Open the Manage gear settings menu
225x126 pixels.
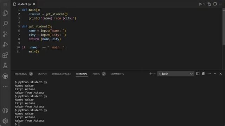pos(5,121)
